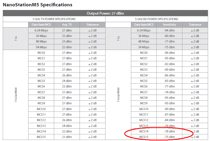The width and height of the screenshot is (210, 141).
Task: Select the -86 dBm cell for MCS4
Action: 169,75
